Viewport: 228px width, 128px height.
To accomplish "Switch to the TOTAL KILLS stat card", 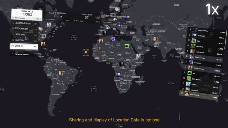I will point(27,15).
